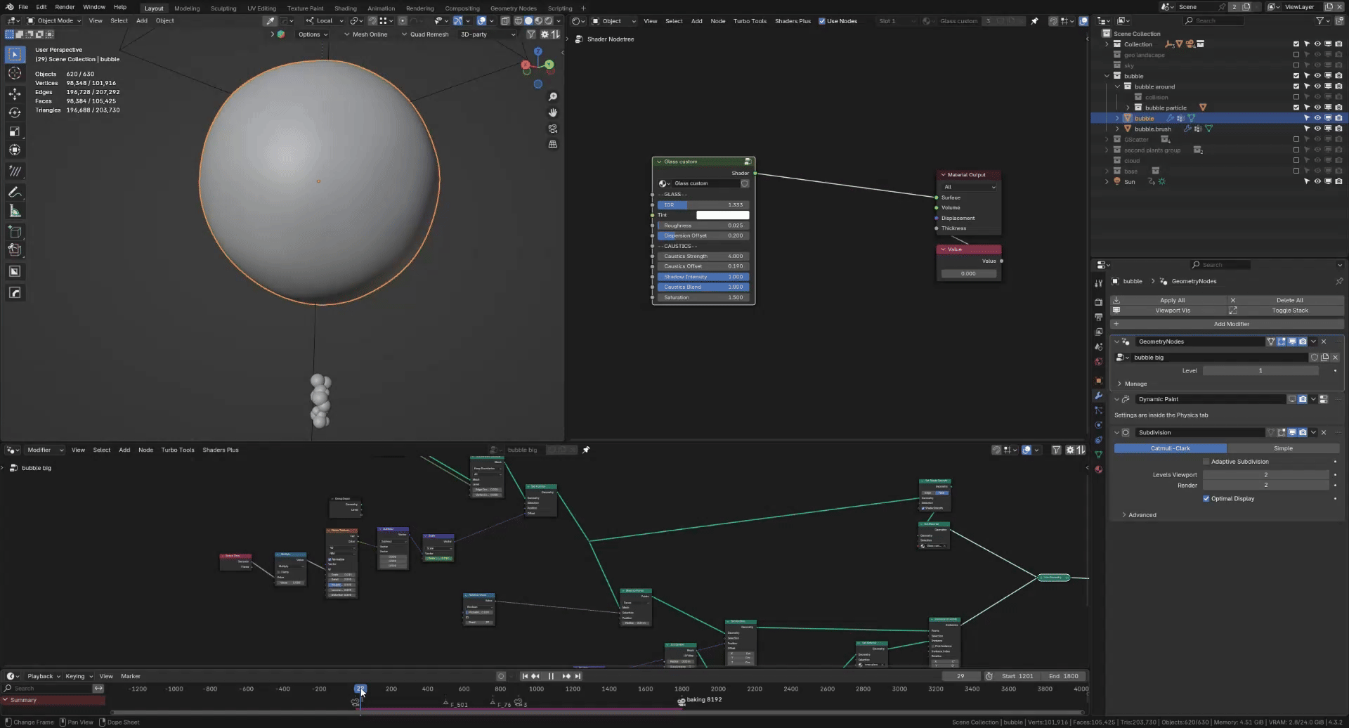Select the Measure tool

point(15,212)
